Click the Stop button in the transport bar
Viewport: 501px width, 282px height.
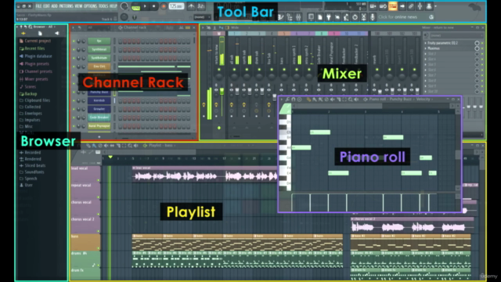click(153, 6)
